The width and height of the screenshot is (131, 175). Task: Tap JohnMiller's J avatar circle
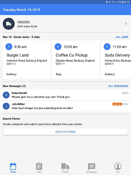[x=6, y=106]
